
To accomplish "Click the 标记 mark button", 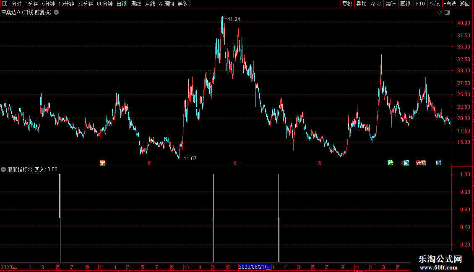I will (x=435, y=4).
